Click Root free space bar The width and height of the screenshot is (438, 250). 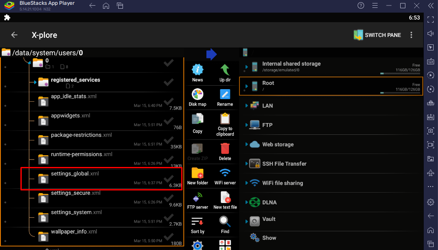pos(400,93)
